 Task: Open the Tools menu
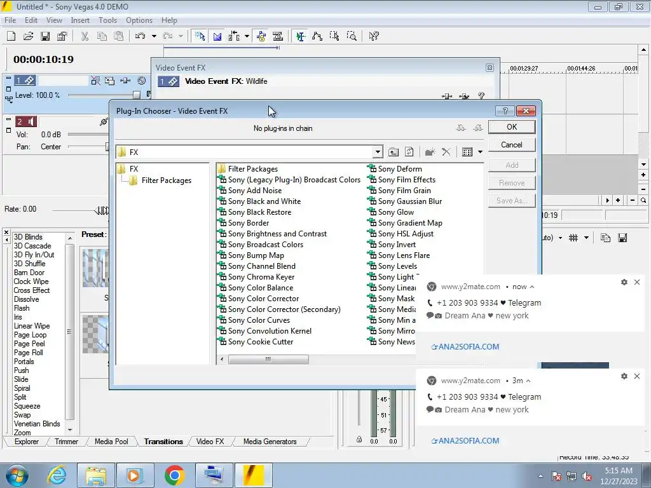pos(107,20)
